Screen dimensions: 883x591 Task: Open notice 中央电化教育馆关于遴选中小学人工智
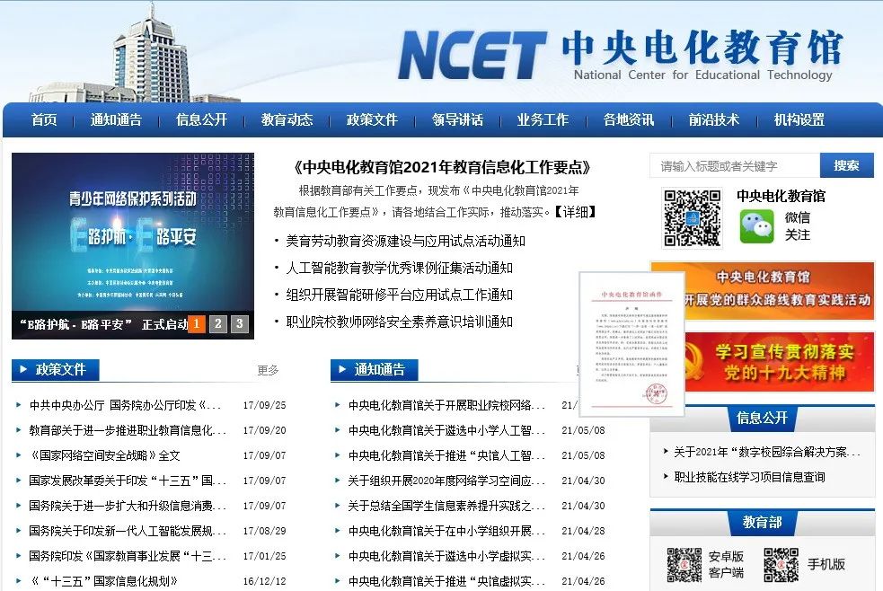446,430
